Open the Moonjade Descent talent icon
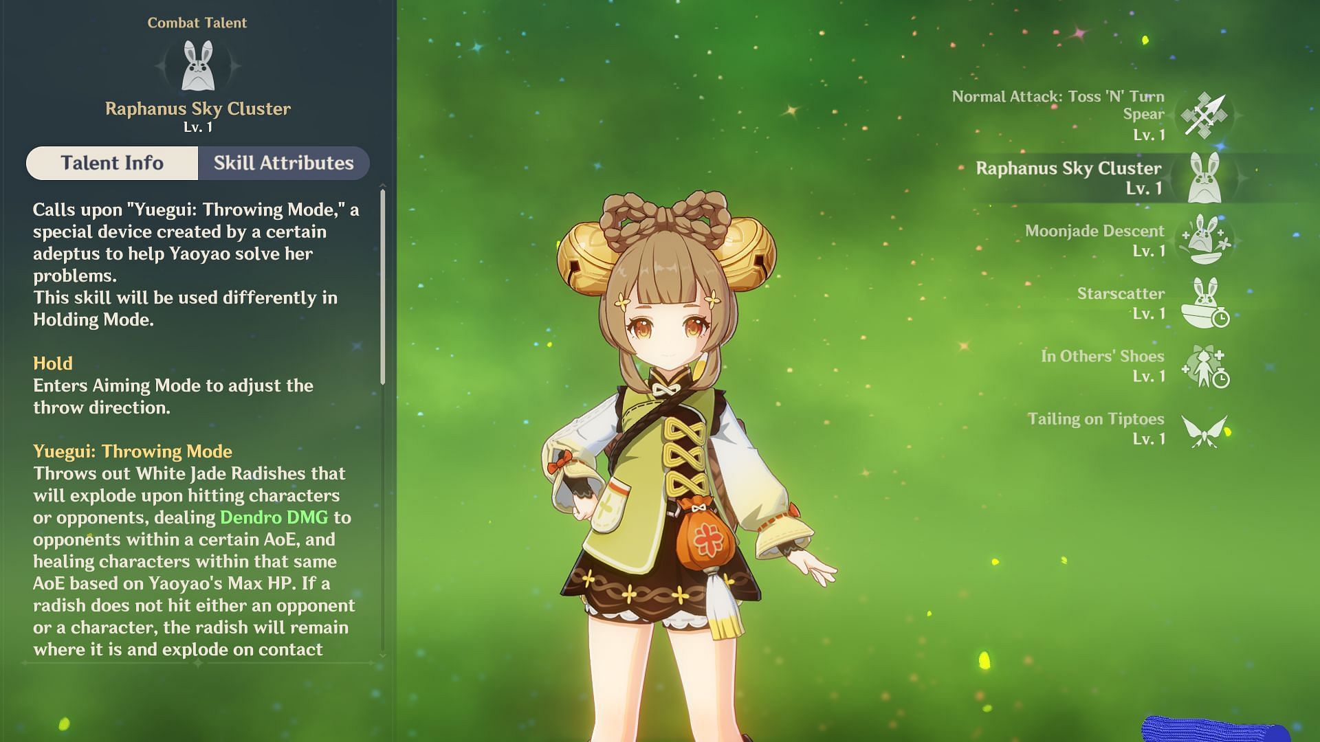This screenshot has height=742, width=1320. click(1204, 240)
